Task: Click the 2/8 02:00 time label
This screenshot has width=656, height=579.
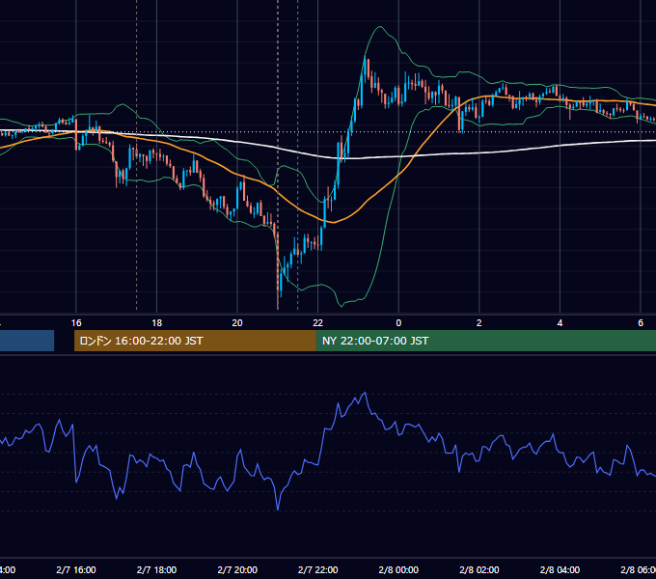Action: coord(479,569)
